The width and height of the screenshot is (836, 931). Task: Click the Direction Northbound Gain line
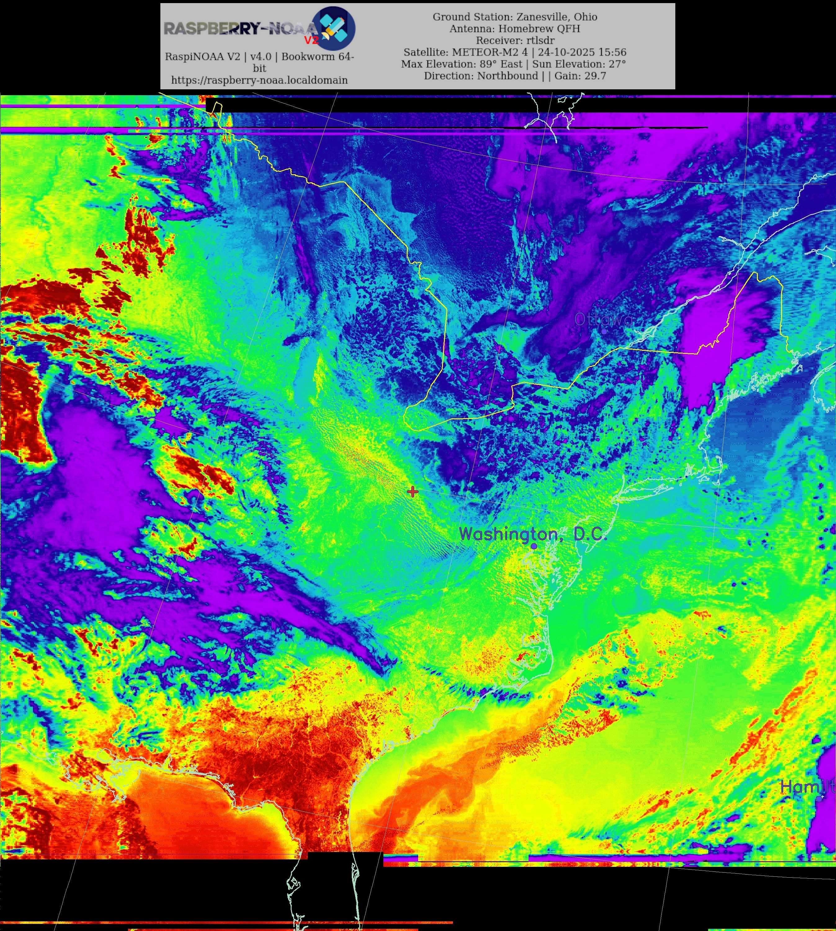tap(514, 76)
